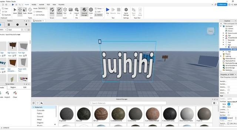Open the Terrain Editor button
The width and height of the screenshot is (237, 133).
click(x=52, y=11)
